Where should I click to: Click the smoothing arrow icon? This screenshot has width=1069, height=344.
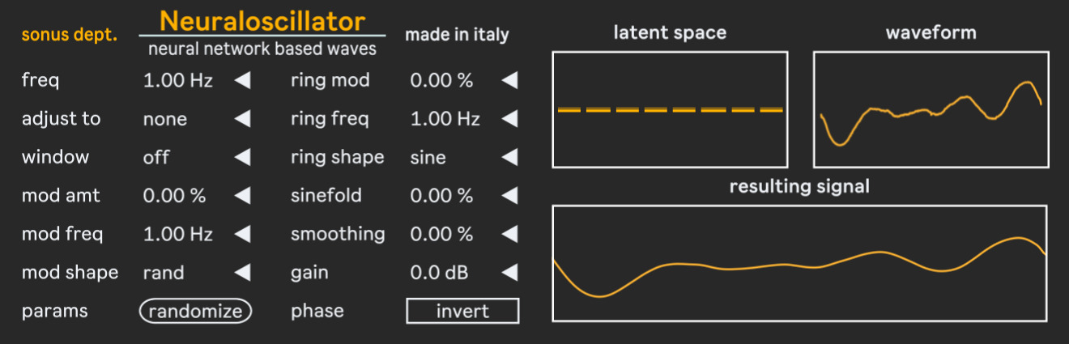(x=509, y=235)
